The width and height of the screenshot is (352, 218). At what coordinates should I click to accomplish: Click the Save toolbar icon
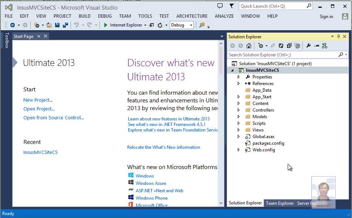[57, 25]
